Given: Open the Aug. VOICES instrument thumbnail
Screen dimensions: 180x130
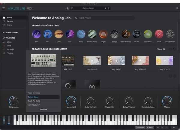Looking at the screenshot, I should (164, 61).
